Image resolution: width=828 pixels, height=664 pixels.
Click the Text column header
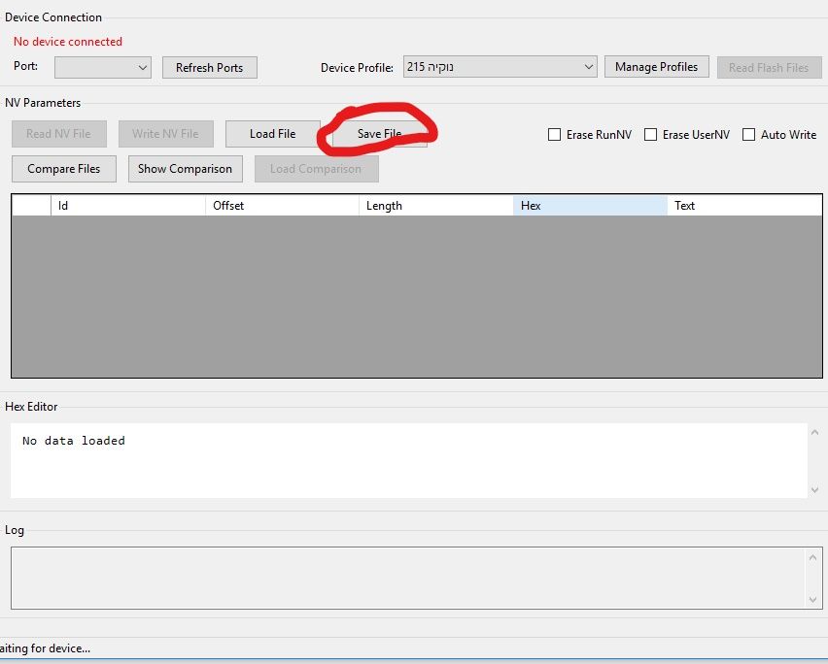(743, 206)
